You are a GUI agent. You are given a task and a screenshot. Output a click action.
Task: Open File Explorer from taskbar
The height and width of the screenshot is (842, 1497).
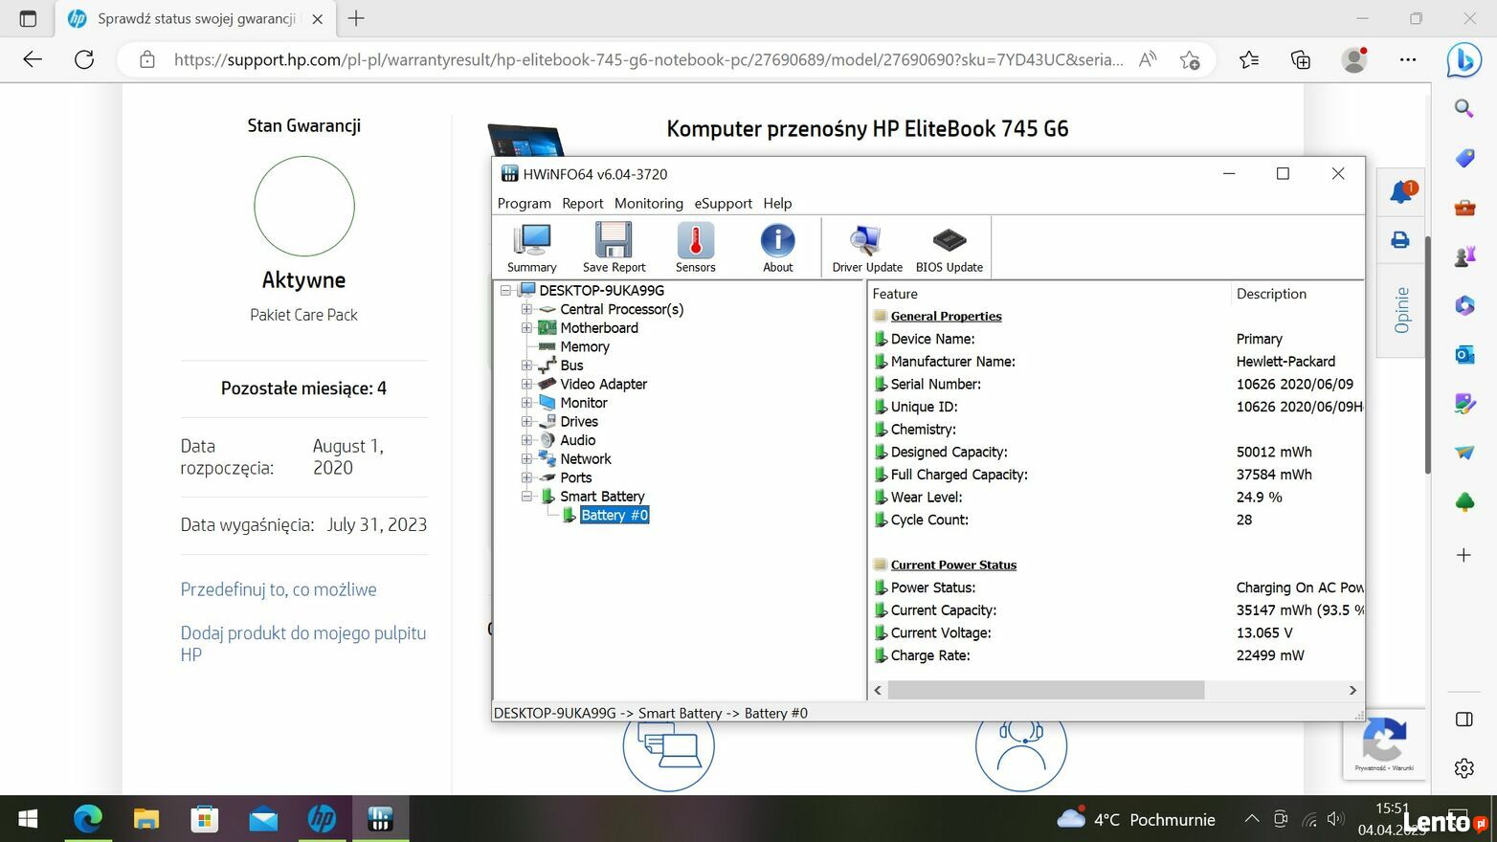[146, 819]
